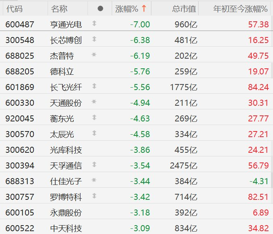Select stock name 长飞光纤
This screenshot has width=273, height=234.
click(66, 87)
